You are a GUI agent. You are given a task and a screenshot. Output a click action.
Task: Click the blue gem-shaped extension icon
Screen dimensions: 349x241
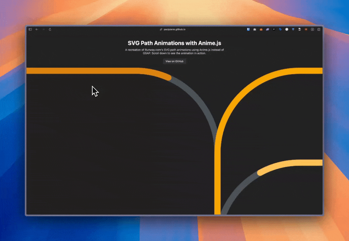293,29
